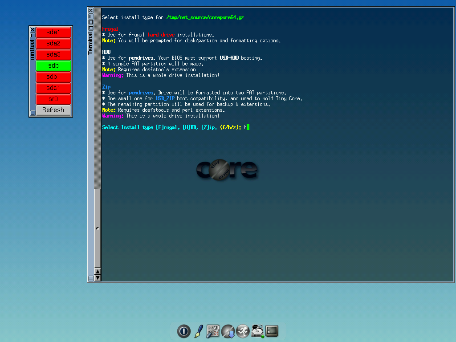This screenshot has width=456, height=342.
Task: Click the Terminal scrollbar up arrow
Action: point(98,271)
